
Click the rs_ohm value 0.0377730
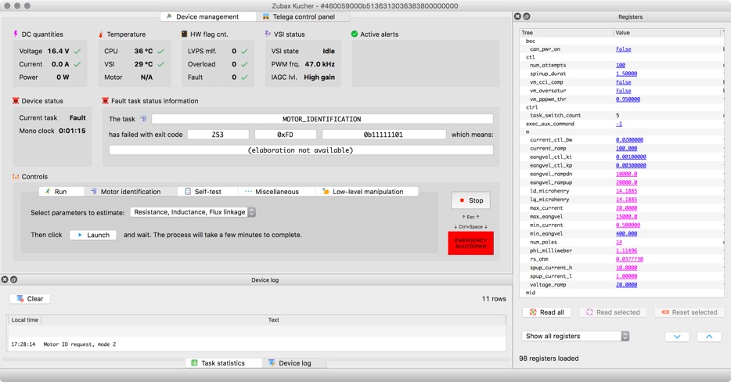[629, 259]
